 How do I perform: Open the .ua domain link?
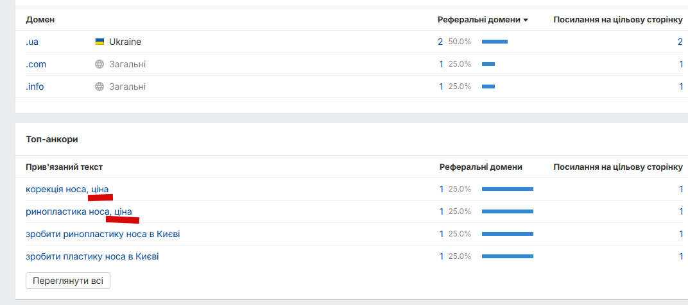point(32,42)
